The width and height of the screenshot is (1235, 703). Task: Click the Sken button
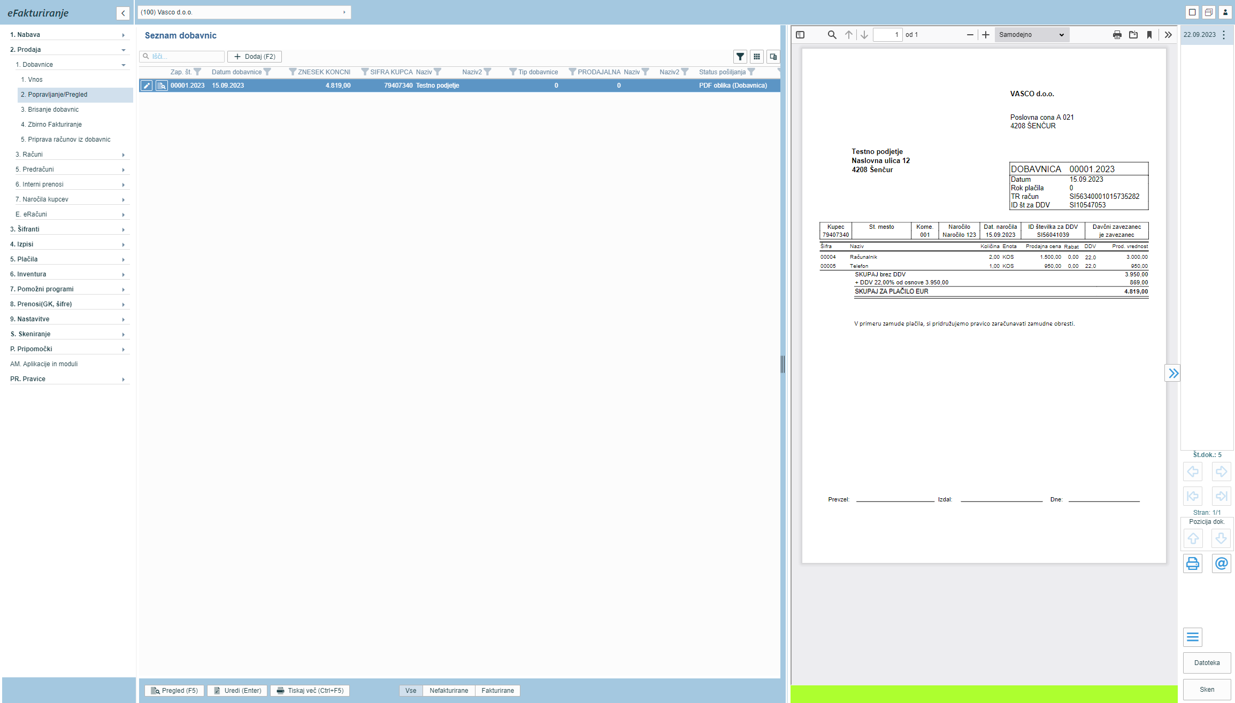coord(1207,690)
